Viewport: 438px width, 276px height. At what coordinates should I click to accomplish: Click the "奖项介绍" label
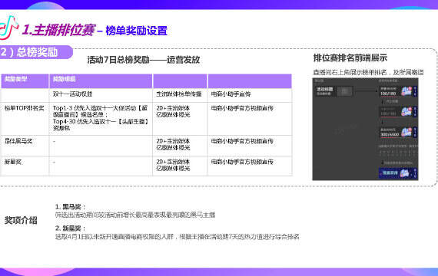click(21, 220)
